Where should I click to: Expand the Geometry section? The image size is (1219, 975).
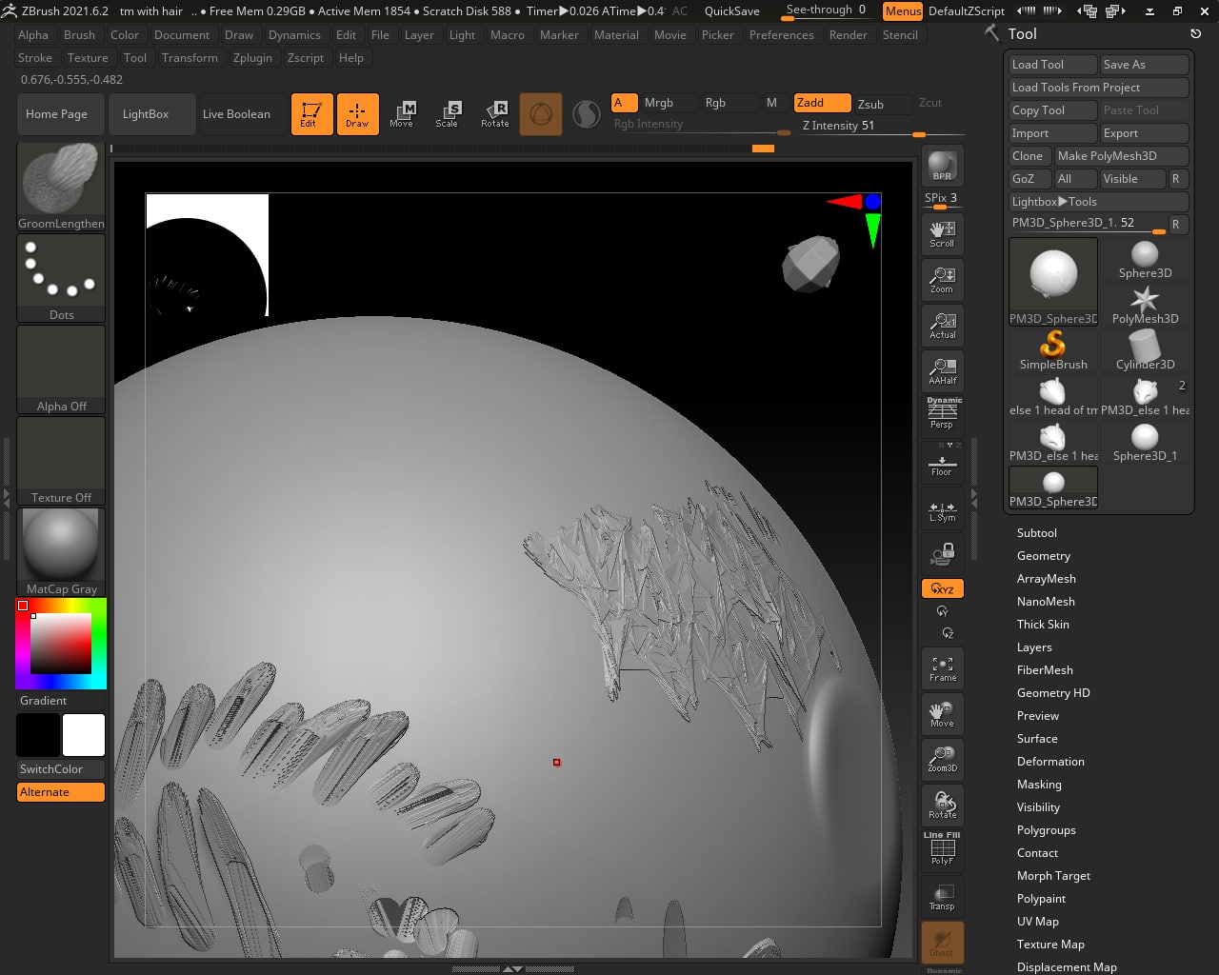coord(1043,556)
